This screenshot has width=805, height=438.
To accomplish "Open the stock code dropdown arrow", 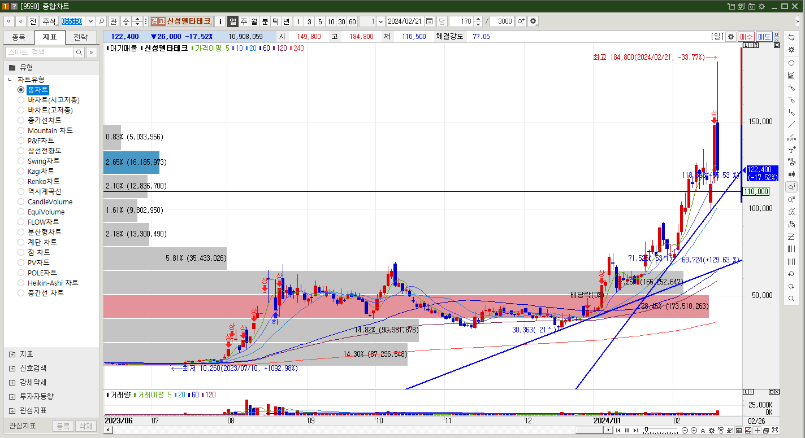I will click(x=90, y=21).
